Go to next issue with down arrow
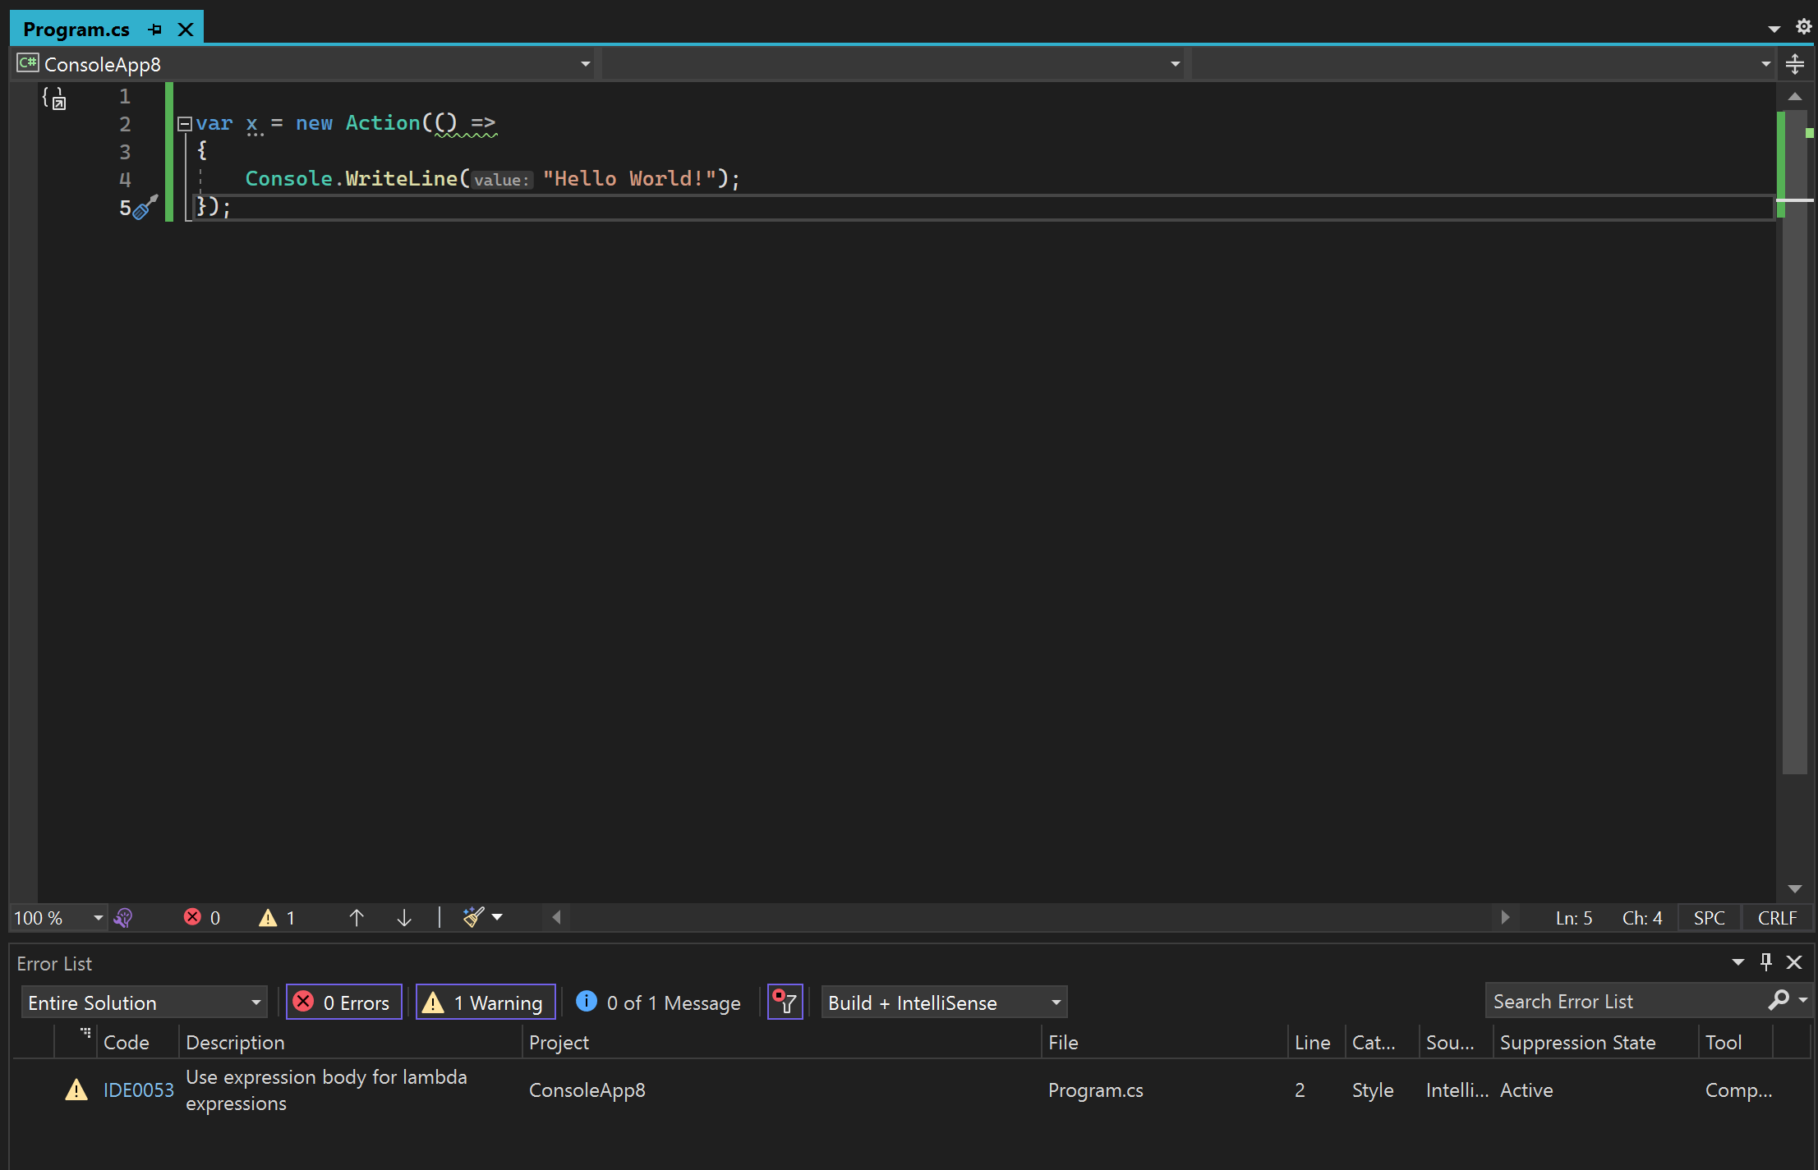 click(404, 917)
